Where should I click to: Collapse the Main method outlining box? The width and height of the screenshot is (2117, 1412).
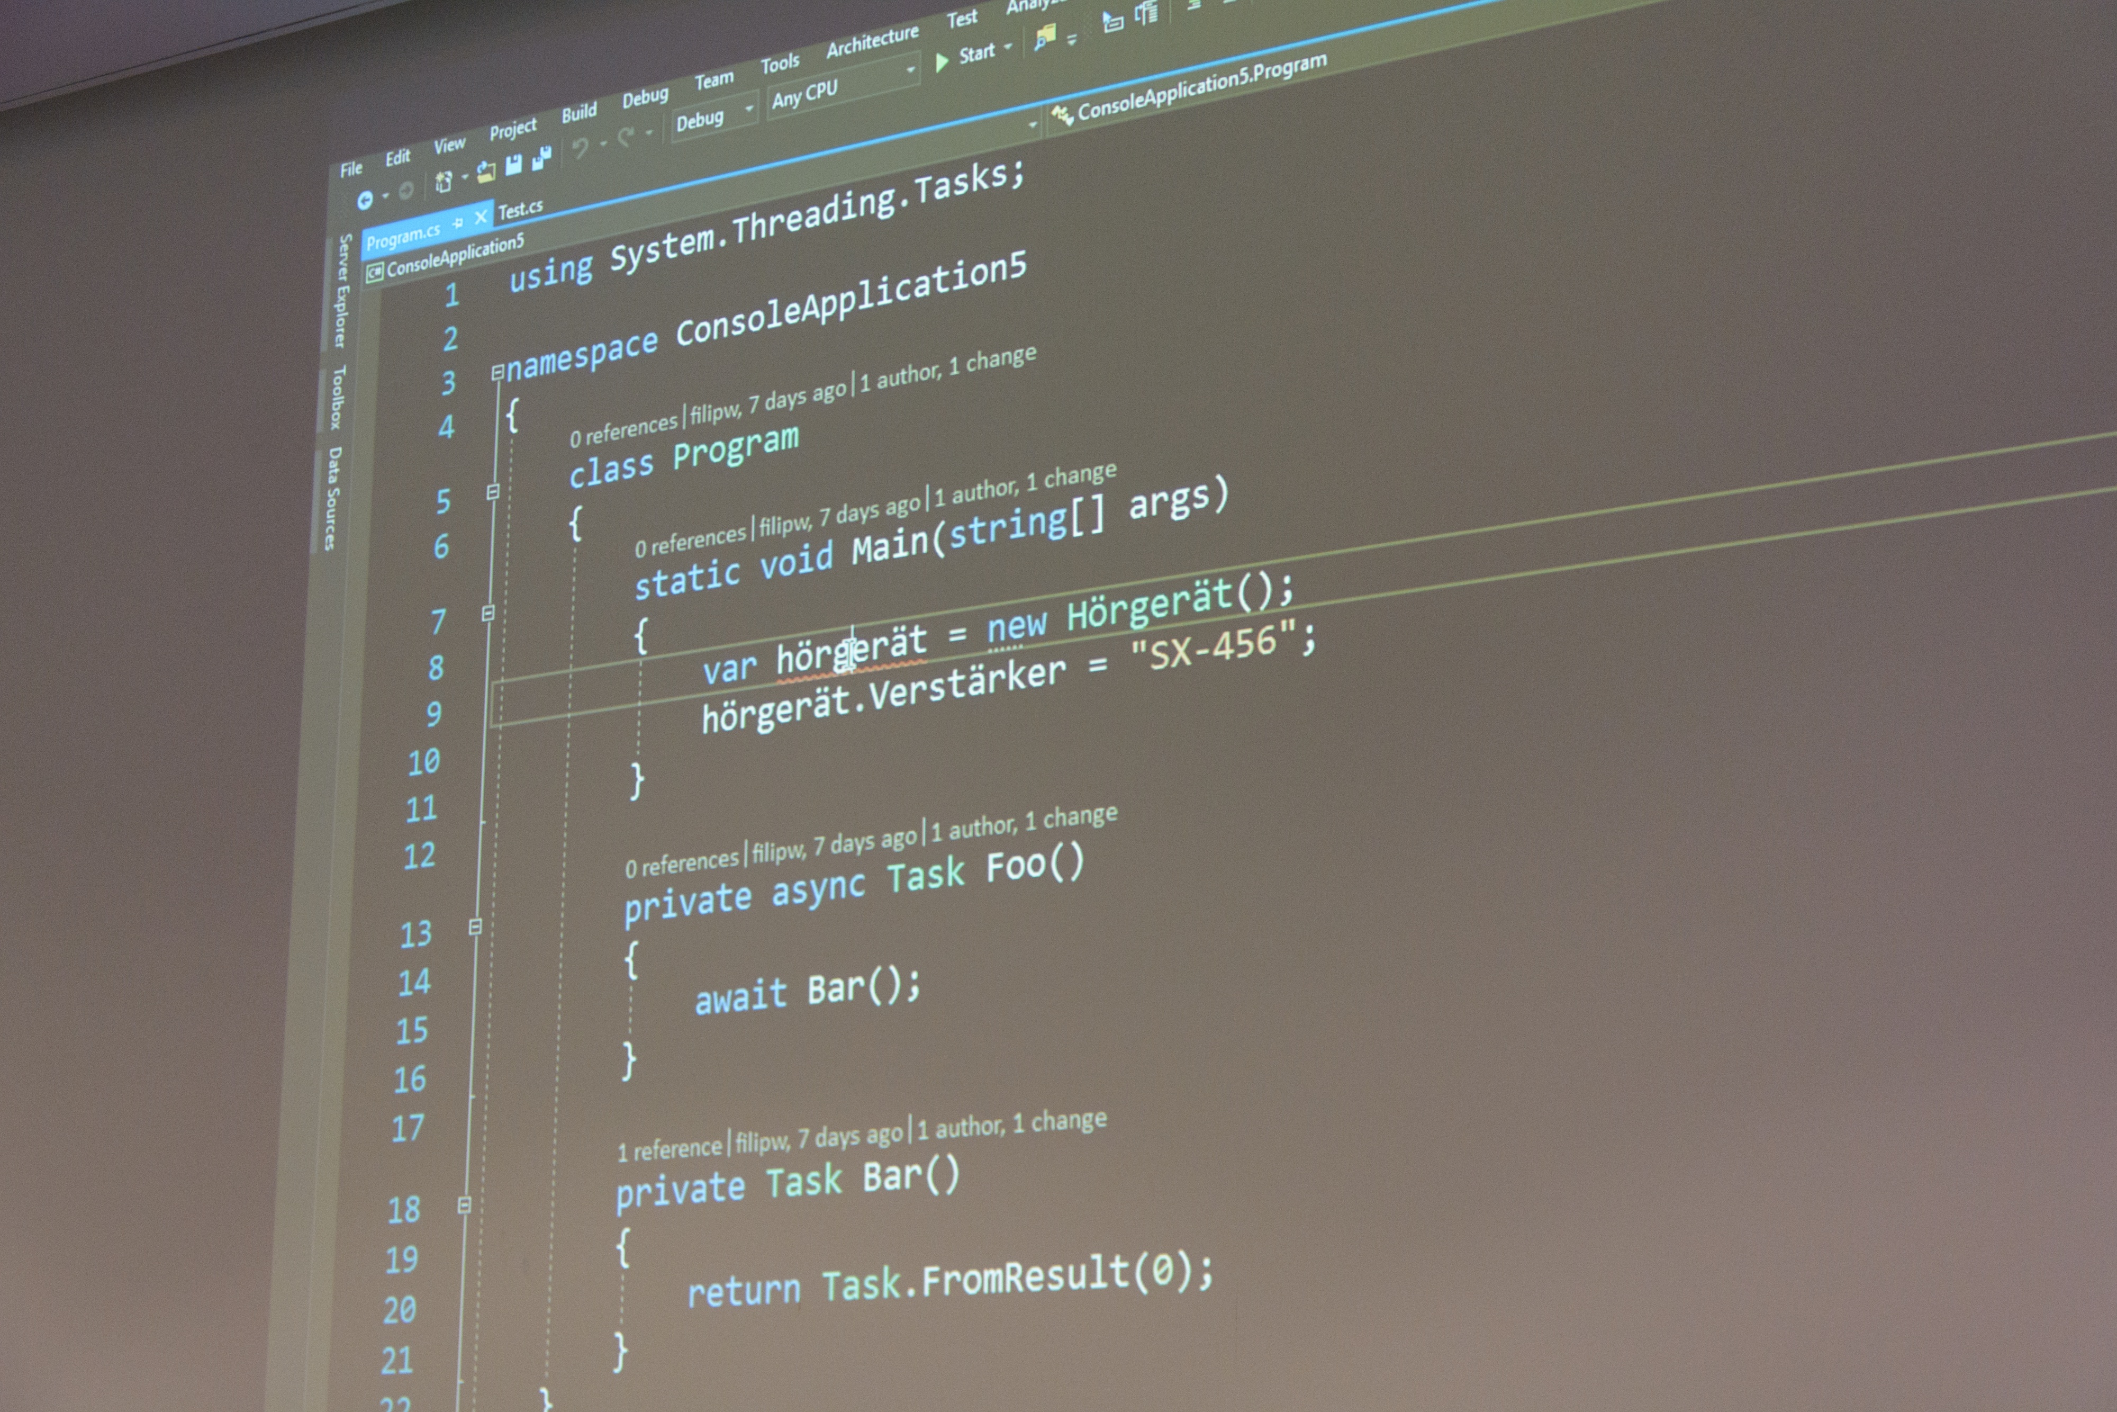[x=488, y=614]
